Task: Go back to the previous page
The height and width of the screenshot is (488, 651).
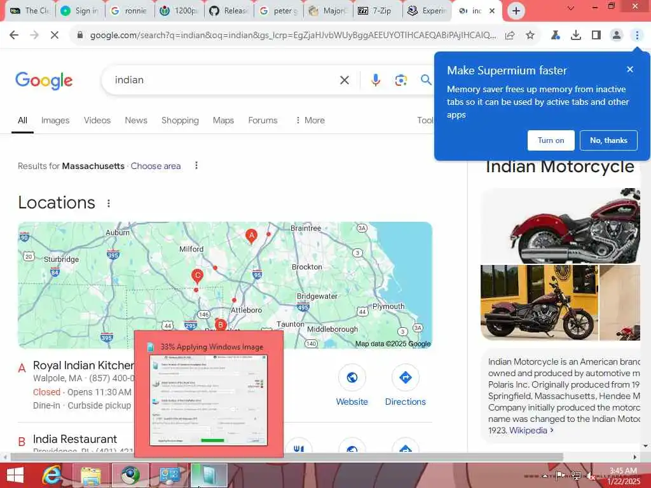Action: click(14, 36)
